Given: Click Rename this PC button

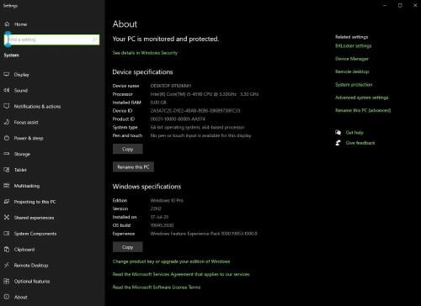Looking at the screenshot, I should coord(133,166).
